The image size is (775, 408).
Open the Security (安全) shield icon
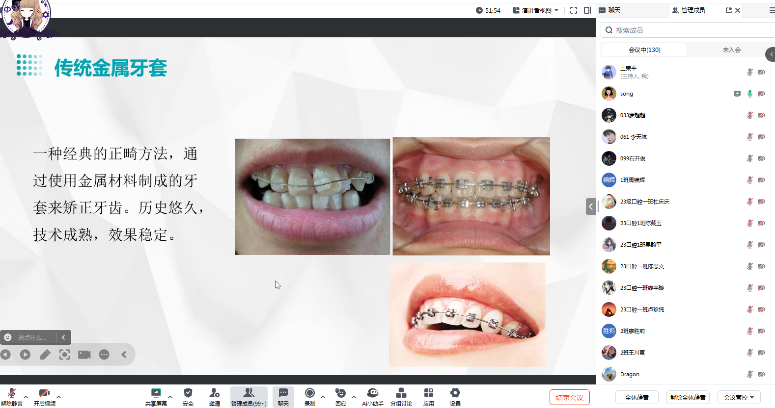(188, 393)
